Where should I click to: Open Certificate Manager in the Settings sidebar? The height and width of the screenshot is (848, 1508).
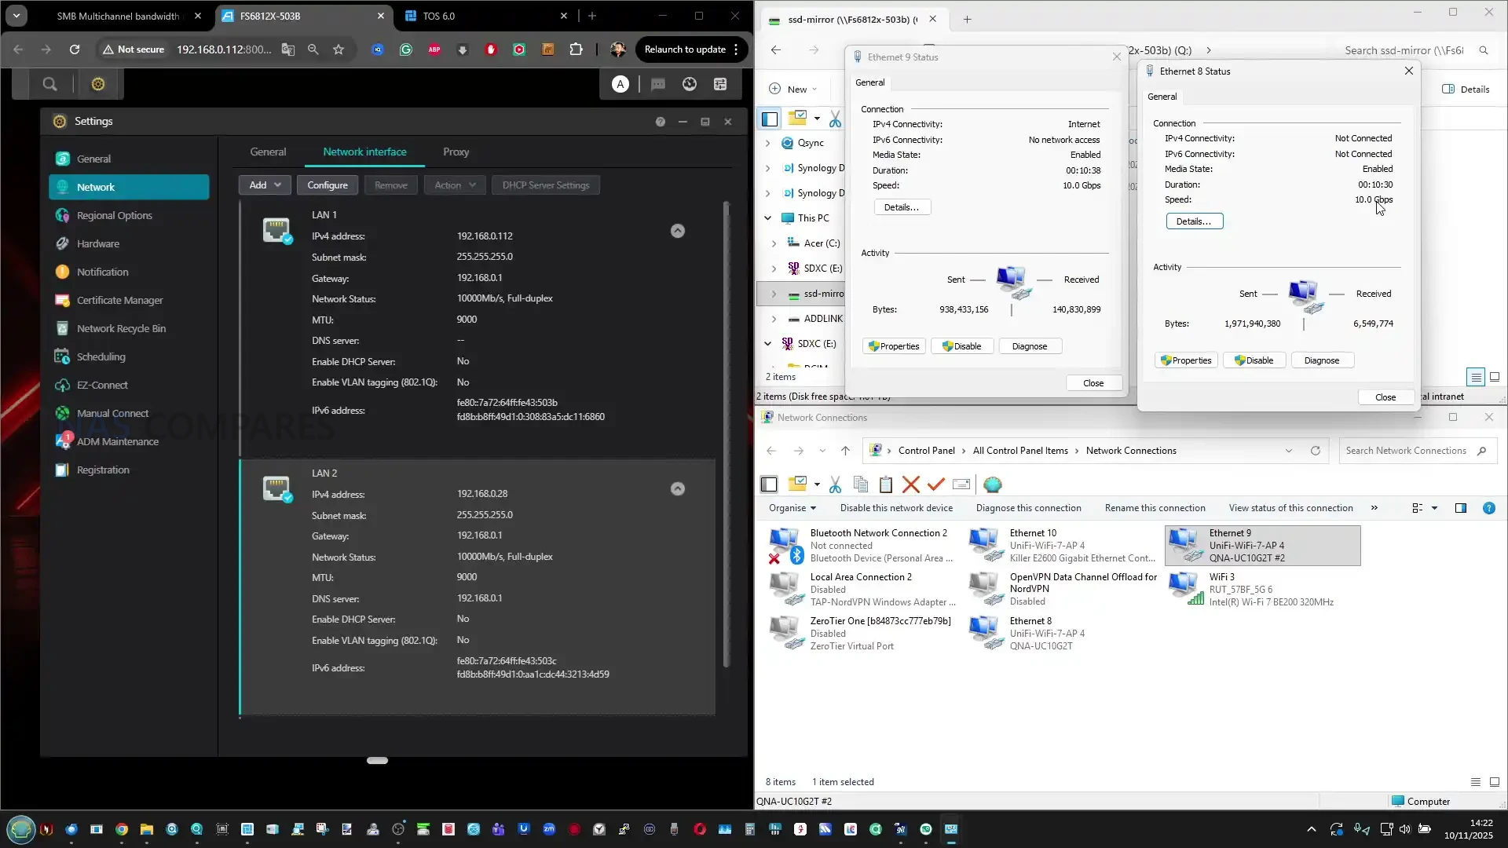coord(119,300)
